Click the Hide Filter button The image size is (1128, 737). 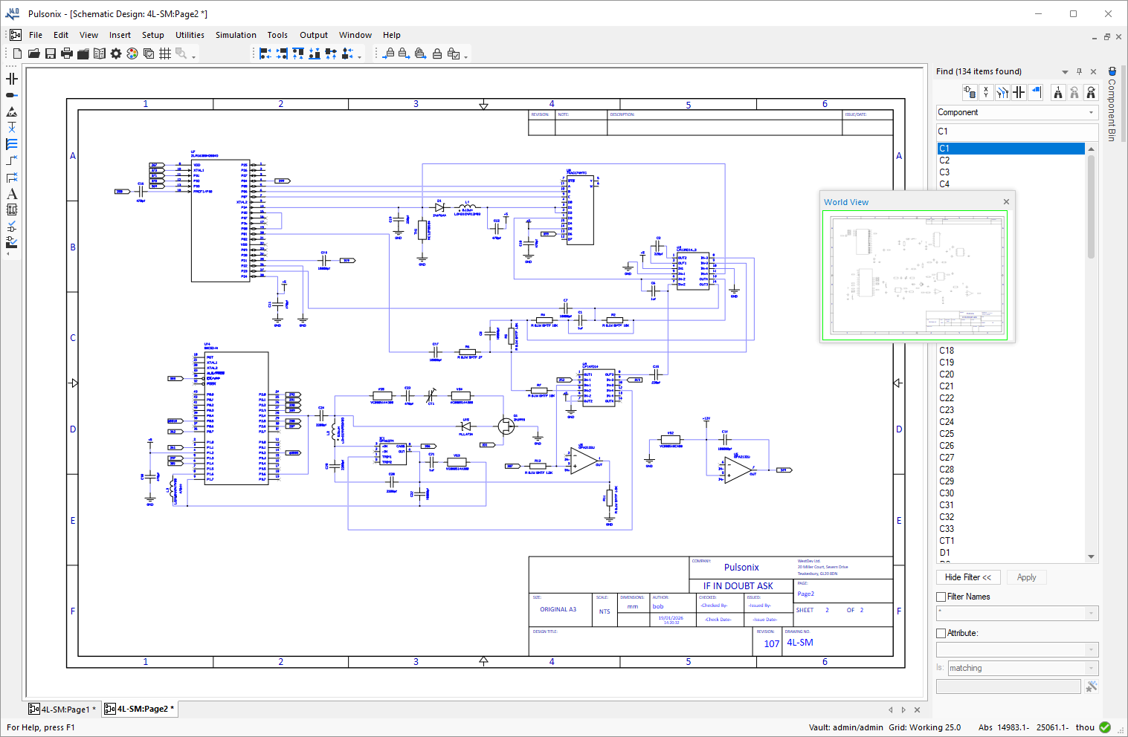967,577
